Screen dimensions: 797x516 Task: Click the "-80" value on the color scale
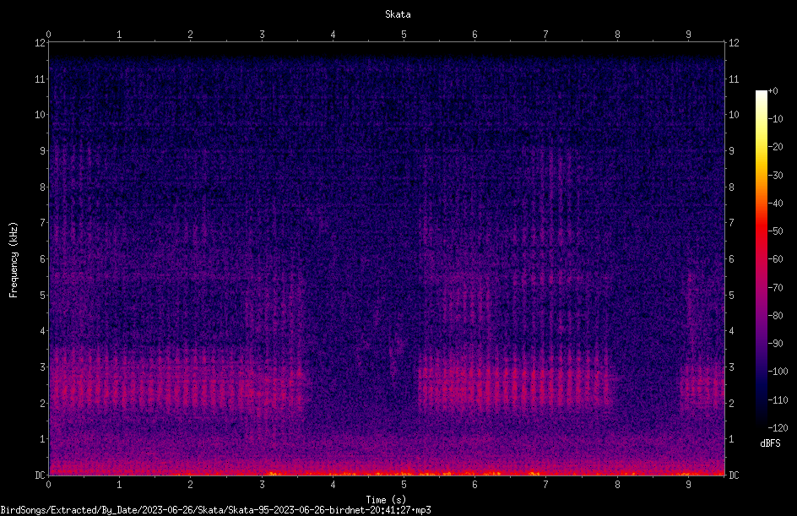[775, 316]
